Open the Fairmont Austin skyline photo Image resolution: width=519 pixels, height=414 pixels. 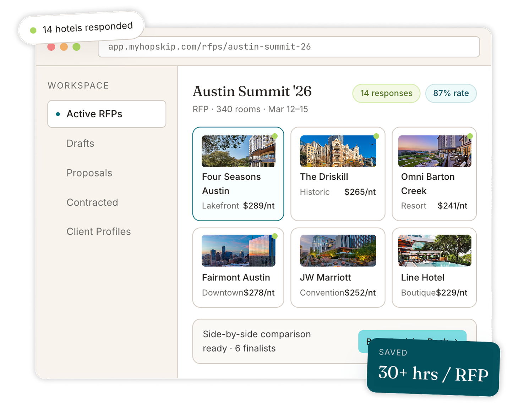pyautogui.click(x=238, y=251)
